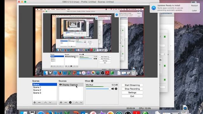Screen dimensions: 203x114
Task: Click the Stop Recording button
Action: [132, 89]
